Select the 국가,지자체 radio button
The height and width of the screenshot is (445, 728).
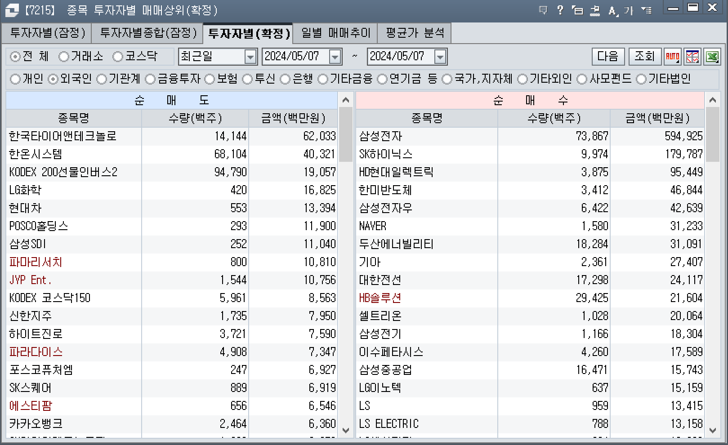(447, 79)
